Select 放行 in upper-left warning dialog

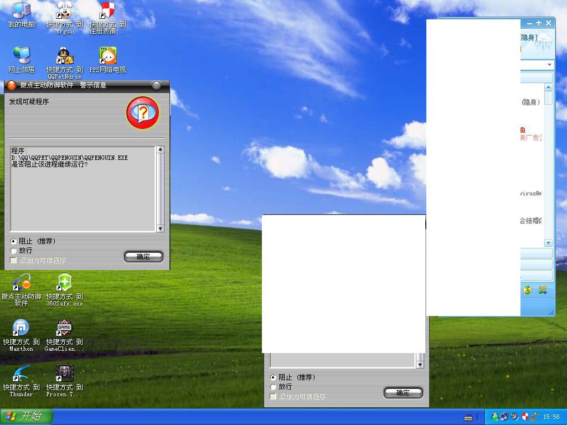point(14,251)
